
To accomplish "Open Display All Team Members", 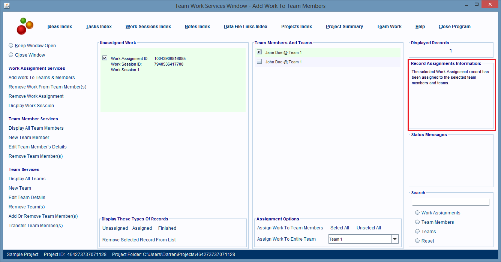I will pyautogui.click(x=36, y=128).
